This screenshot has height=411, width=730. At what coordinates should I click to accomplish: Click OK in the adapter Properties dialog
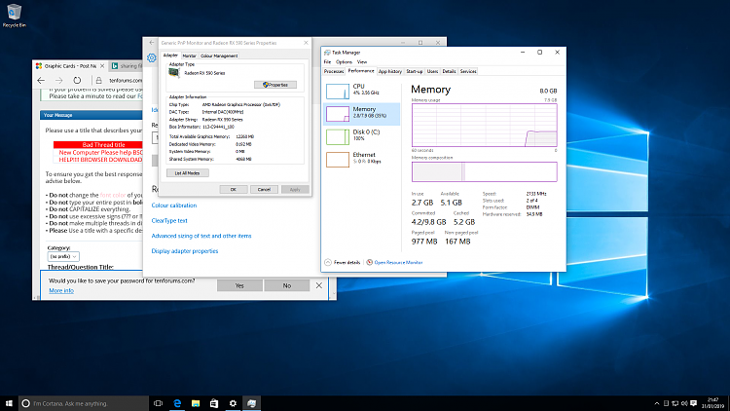tap(234, 190)
